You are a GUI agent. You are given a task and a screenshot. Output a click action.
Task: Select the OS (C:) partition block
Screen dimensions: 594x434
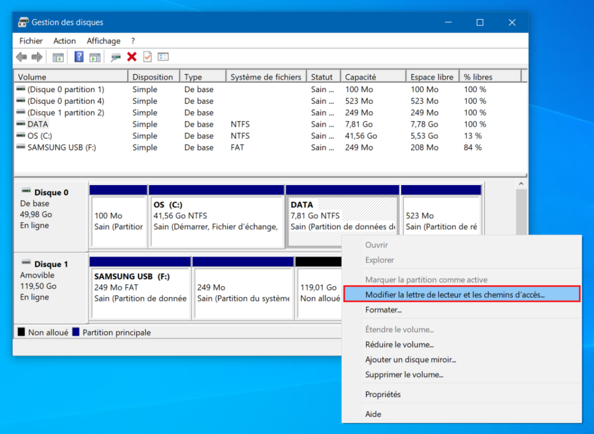pyautogui.click(x=217, y=216)
